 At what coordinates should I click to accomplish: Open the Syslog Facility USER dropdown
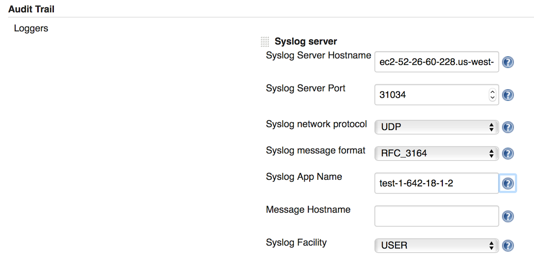(437, 245)
